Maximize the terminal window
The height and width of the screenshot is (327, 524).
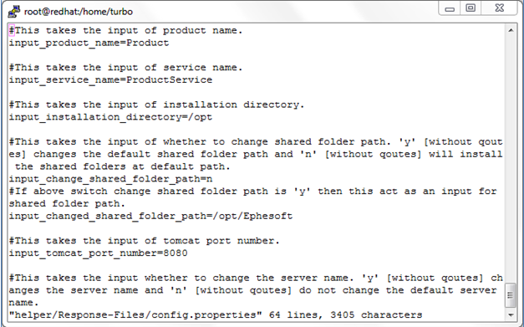pyautogui.click(x=471, y=8)
